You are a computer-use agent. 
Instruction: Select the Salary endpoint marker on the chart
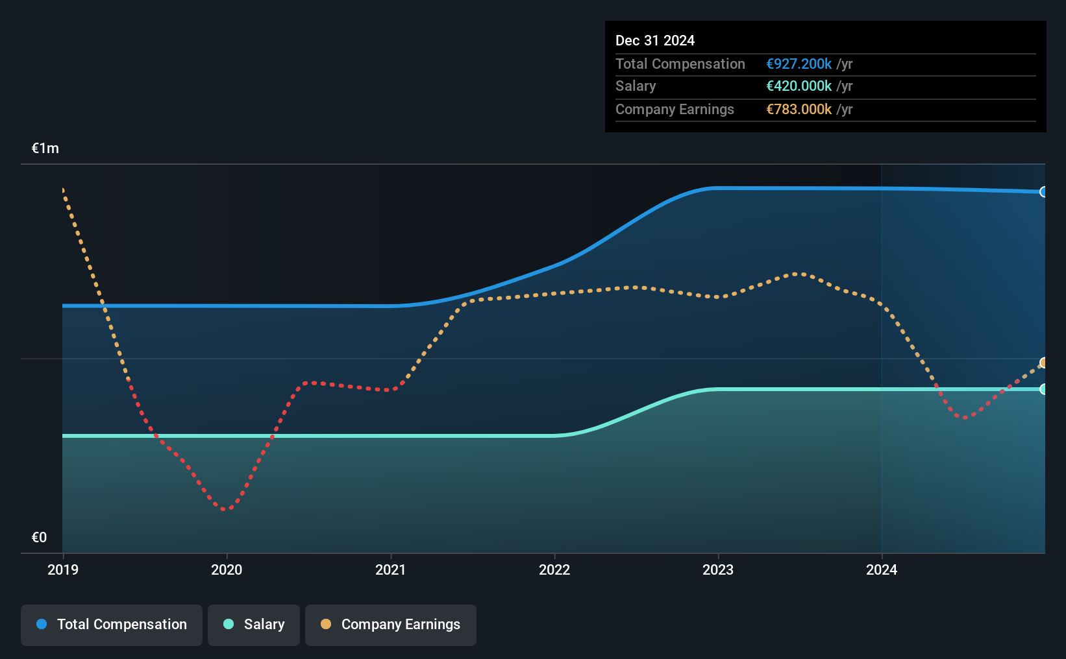tap(1044, 389)
